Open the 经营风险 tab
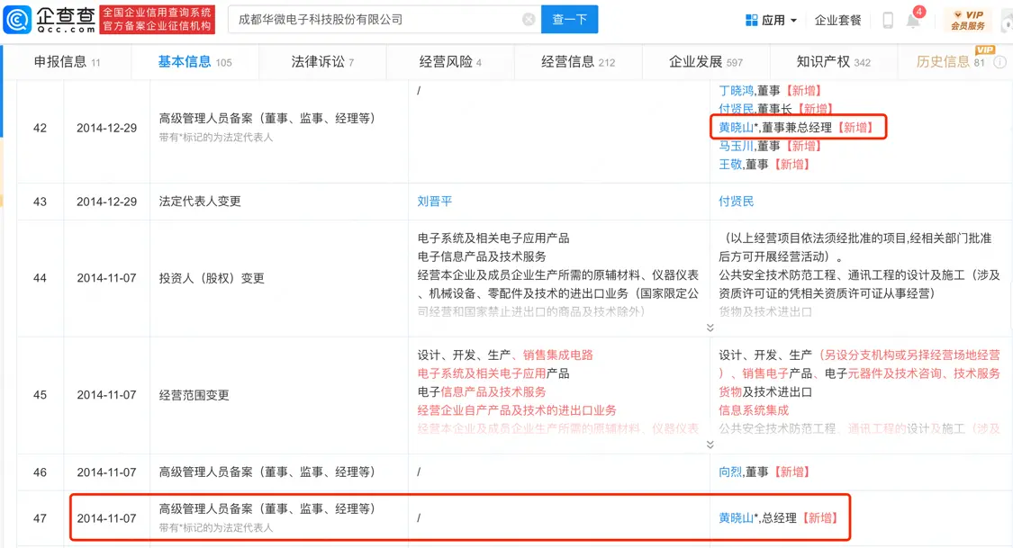The height and width of the screenshot is (548, 1013). click(450, 62)
